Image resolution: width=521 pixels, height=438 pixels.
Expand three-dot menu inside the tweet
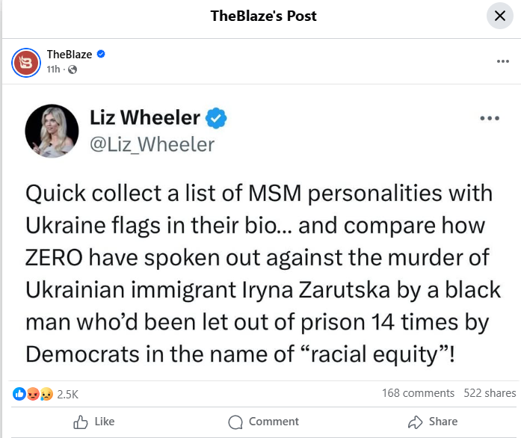tap(490, 118)
